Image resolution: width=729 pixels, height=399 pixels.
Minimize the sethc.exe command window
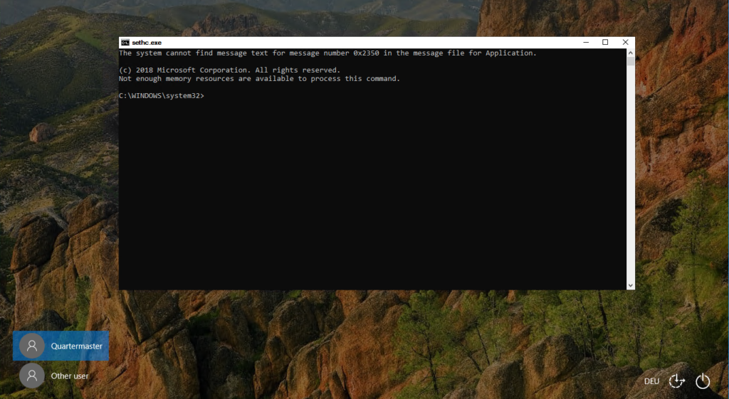click(586, 42)
